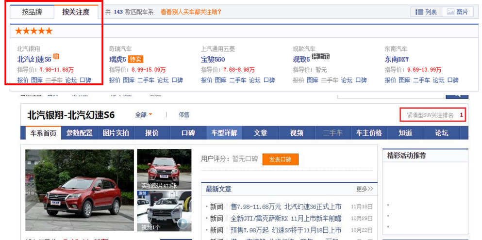Viewport: 482px width, 240px height.
Task: Open 二手车 under 瑞虎5
Action: [146, 80]
